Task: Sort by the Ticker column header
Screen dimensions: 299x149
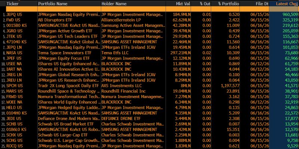Action: [22, 4]
